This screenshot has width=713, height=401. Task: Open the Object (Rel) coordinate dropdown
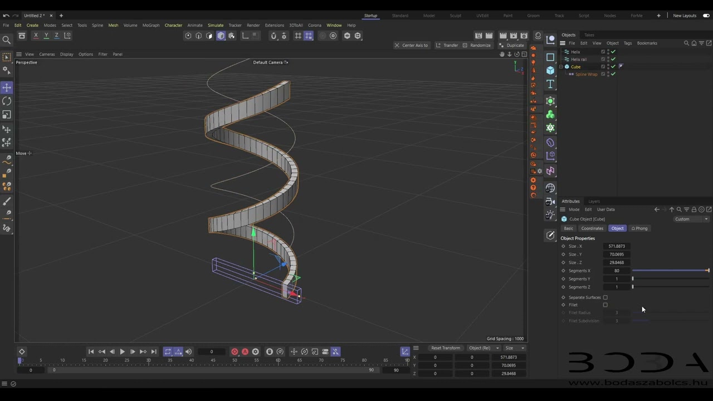[x=482, y=348]
